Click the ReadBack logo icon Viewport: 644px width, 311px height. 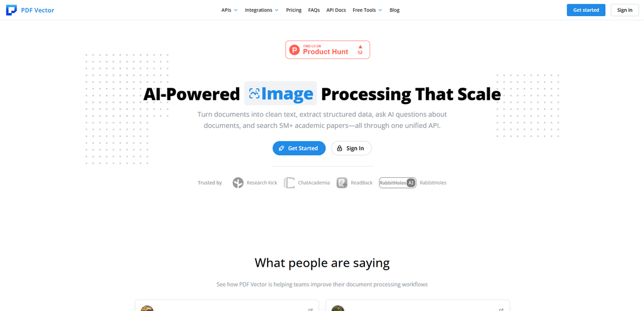(x=342, y=183)
